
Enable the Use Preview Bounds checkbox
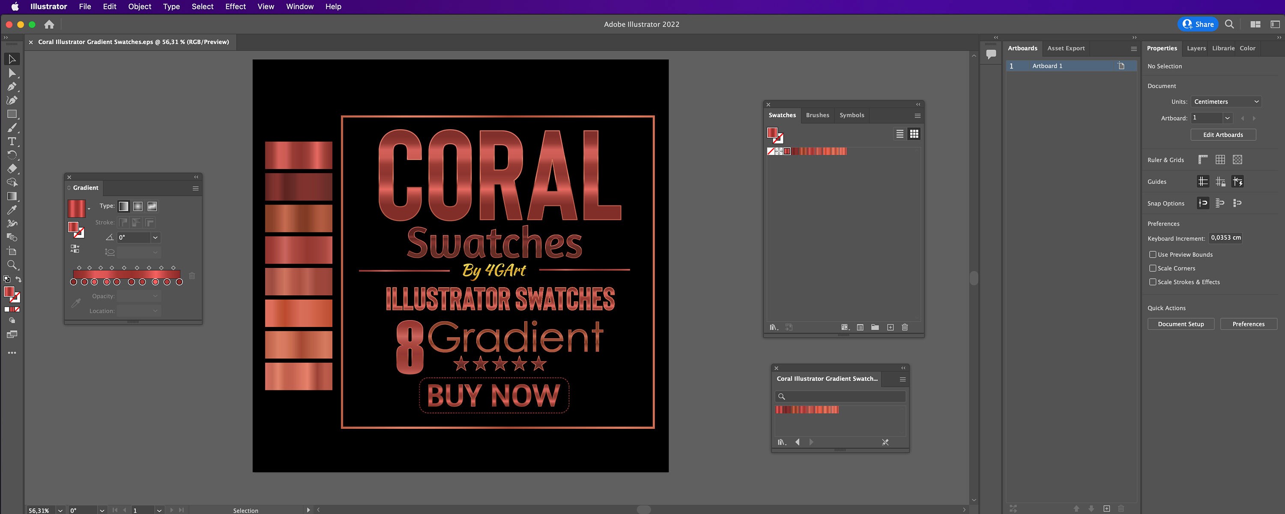tap(1153, 254)
